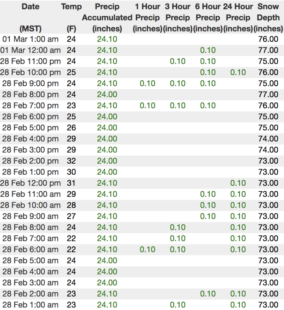Click the 28 Feb 12:00 pm date cell

pos(30,183)
